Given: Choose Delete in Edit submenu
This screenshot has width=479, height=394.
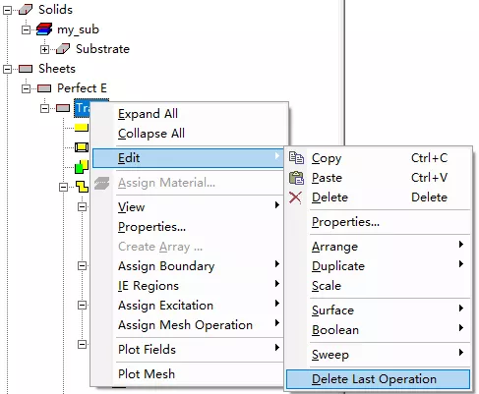Looking at the screenshot, I should 379,197.
